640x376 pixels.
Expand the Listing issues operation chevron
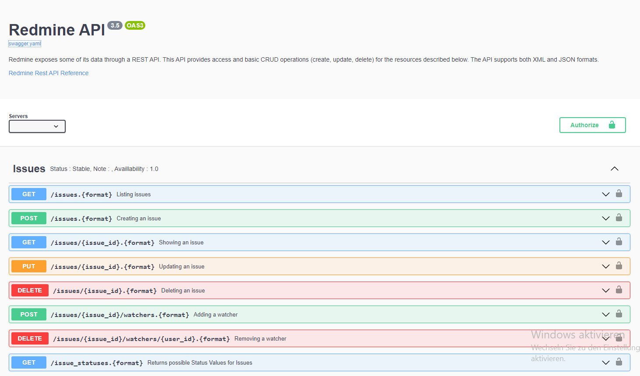click(606, 194)
